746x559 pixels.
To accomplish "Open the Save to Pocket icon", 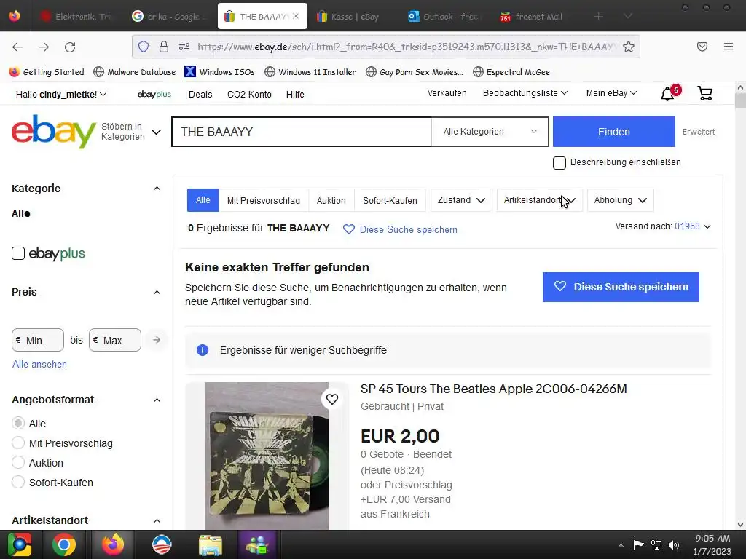I will click(x=702, y=47).
